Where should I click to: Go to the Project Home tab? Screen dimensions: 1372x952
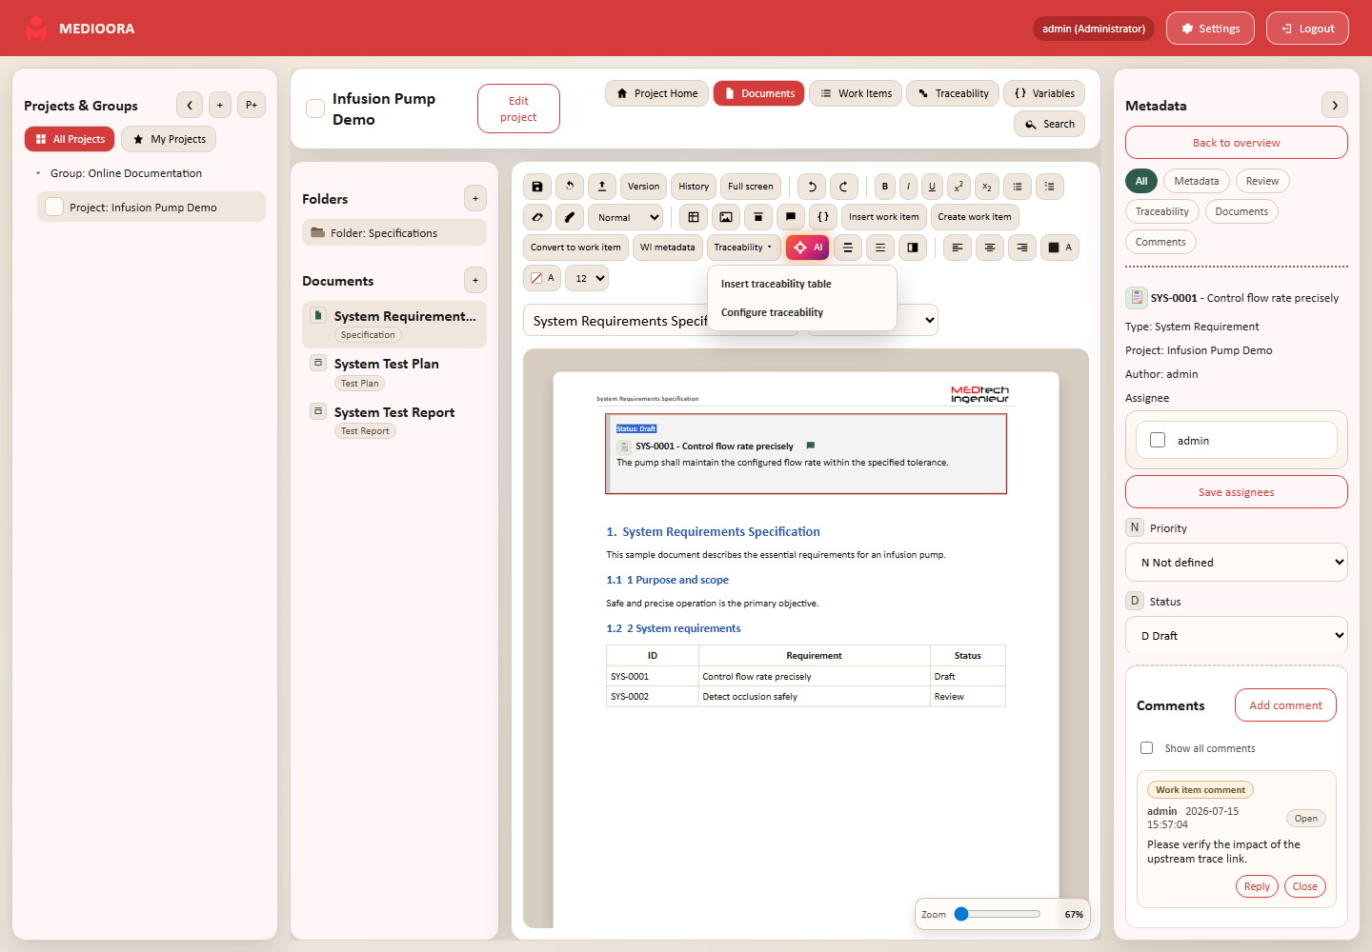click(x=657, y=93)
